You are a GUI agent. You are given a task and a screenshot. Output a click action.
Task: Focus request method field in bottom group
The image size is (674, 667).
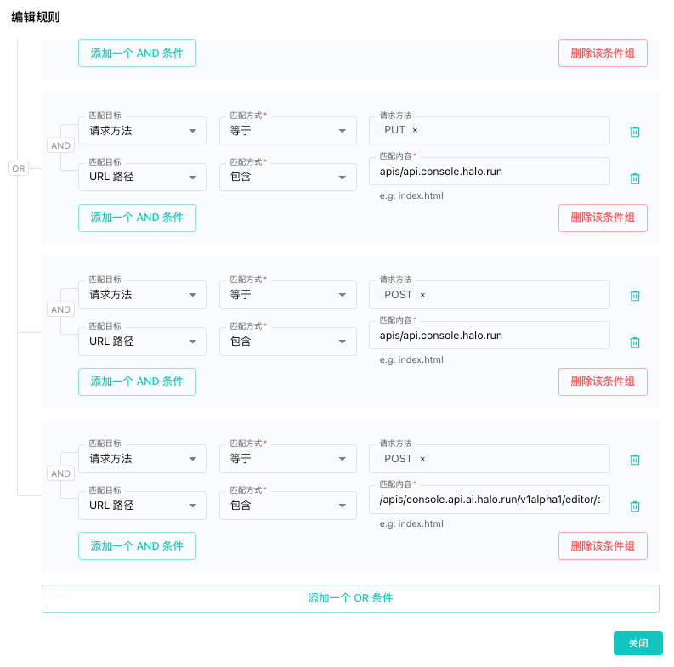click(490, 459)
